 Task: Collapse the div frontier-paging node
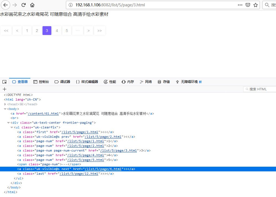tap(9, 123)
